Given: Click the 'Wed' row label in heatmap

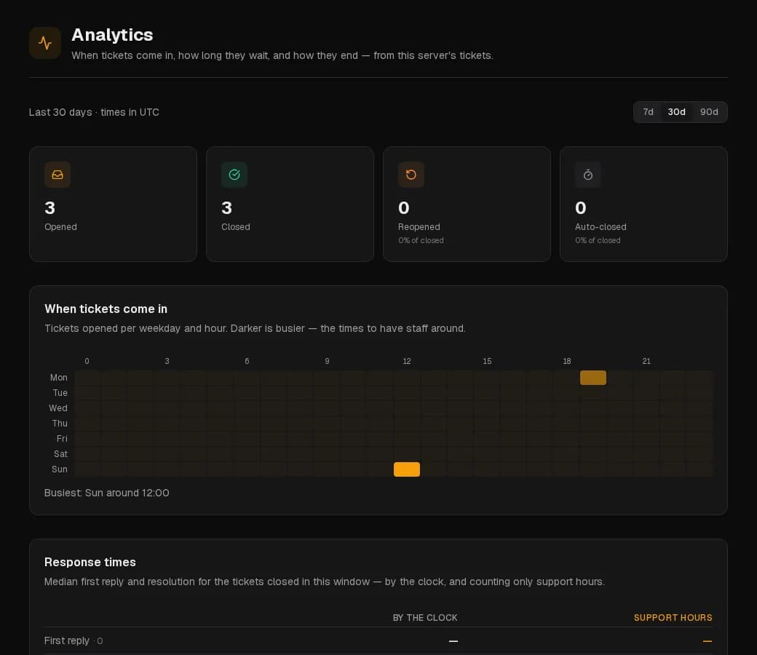Looking at the screenshot, I should (58, 408).
